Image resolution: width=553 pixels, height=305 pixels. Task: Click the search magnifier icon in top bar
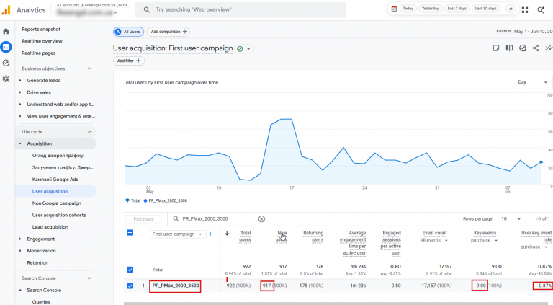click(147, 10)
